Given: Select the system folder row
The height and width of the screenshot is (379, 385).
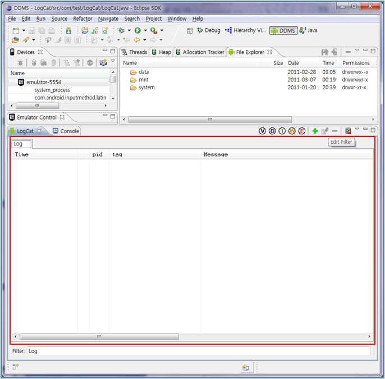Looking at the screenshot, I should pyautogui.click(x=249, y=88).
